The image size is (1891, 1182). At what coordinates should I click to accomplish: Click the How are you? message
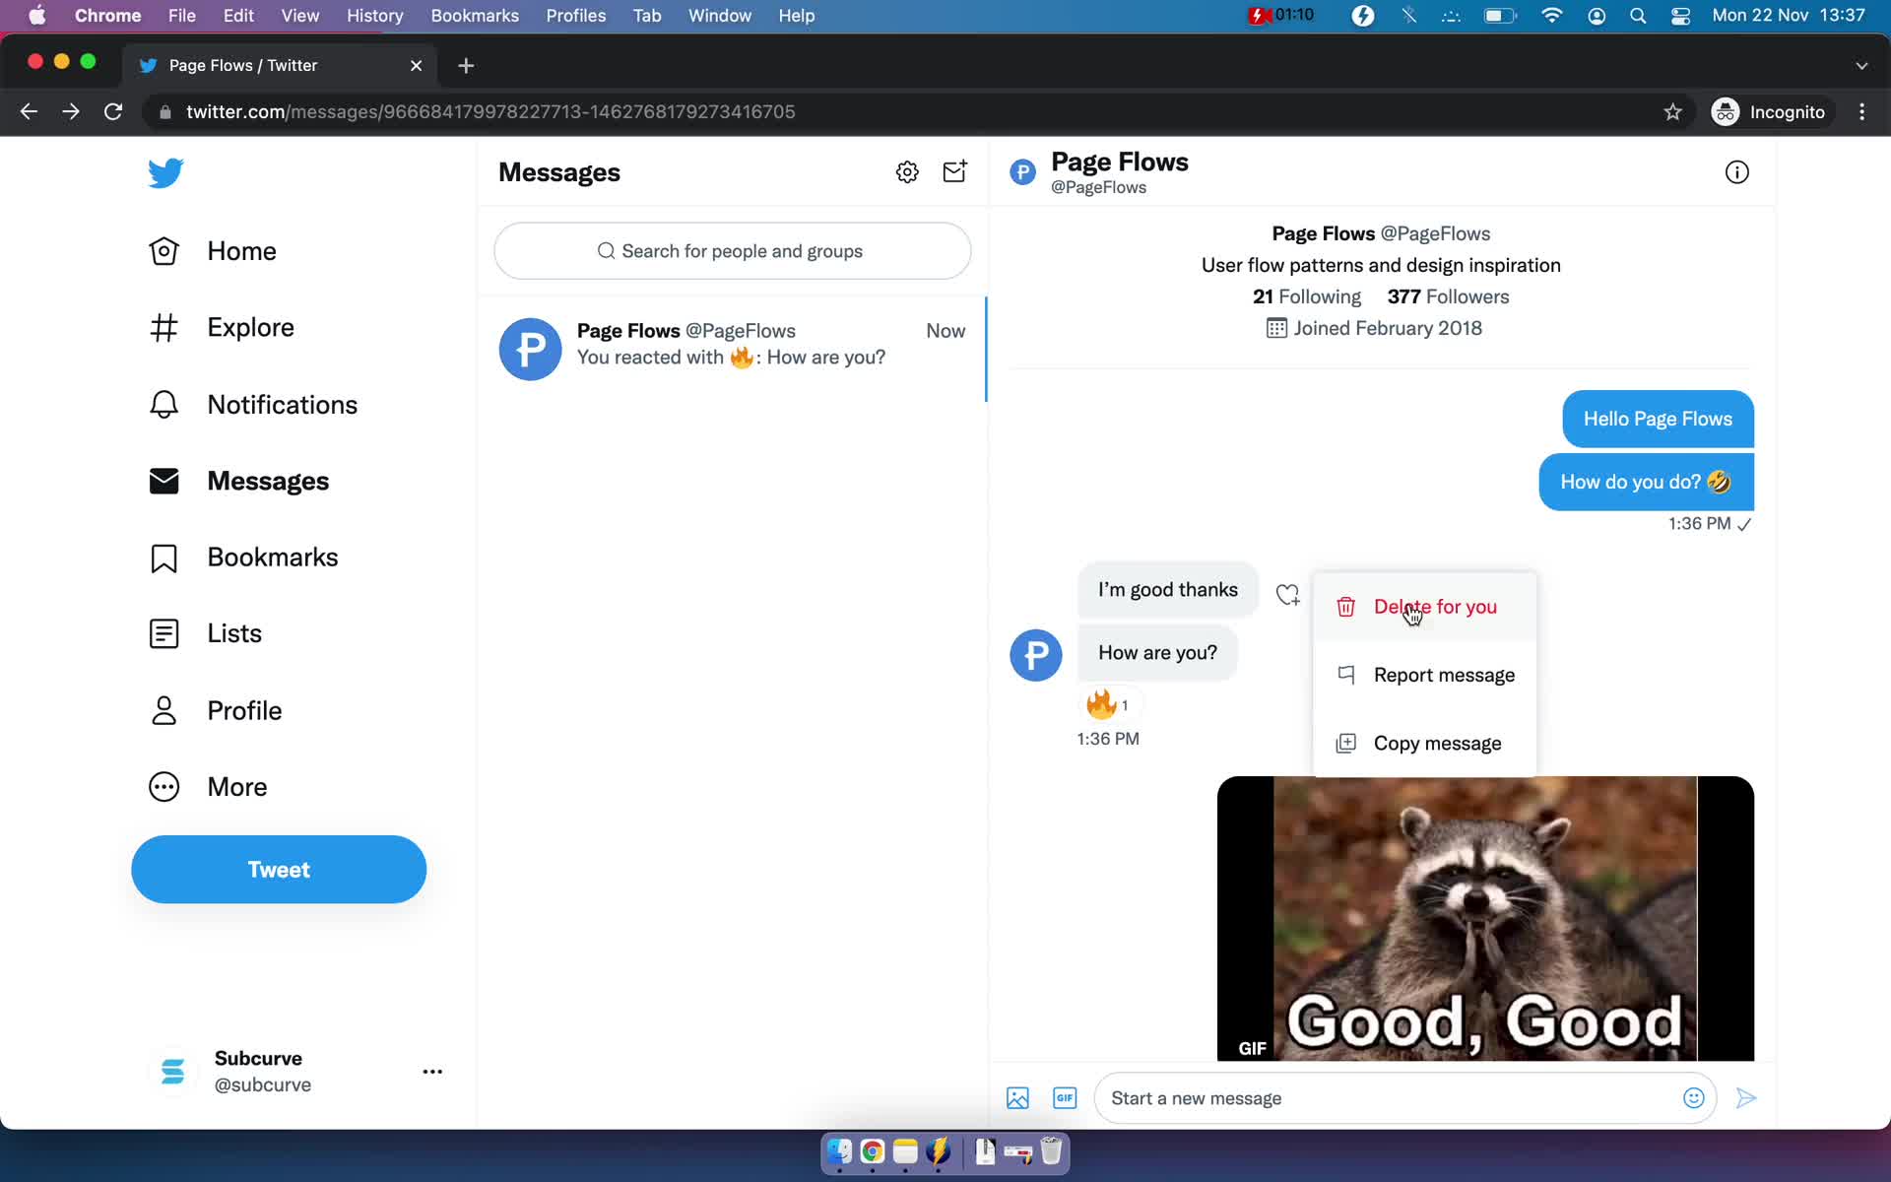pos(1157,653)
